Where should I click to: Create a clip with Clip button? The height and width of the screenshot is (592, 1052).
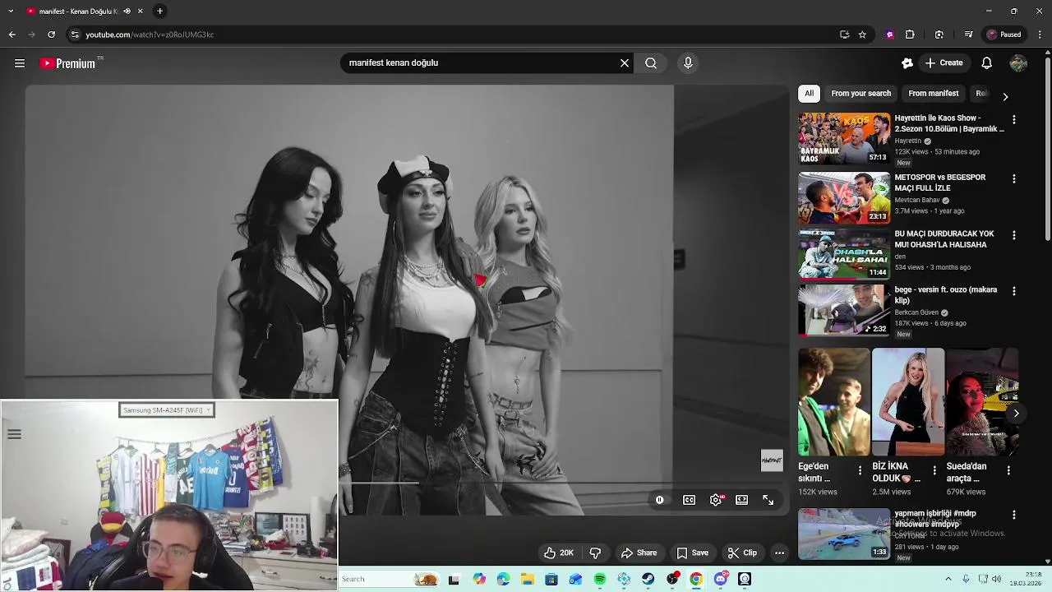(742, 553)
